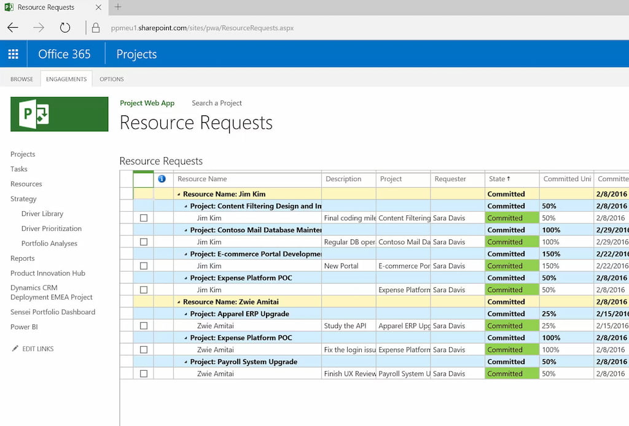Screen dimensions: 629x426
Task: Collapse Jim Kim's Expense Platform POC group
Action: 186,278
